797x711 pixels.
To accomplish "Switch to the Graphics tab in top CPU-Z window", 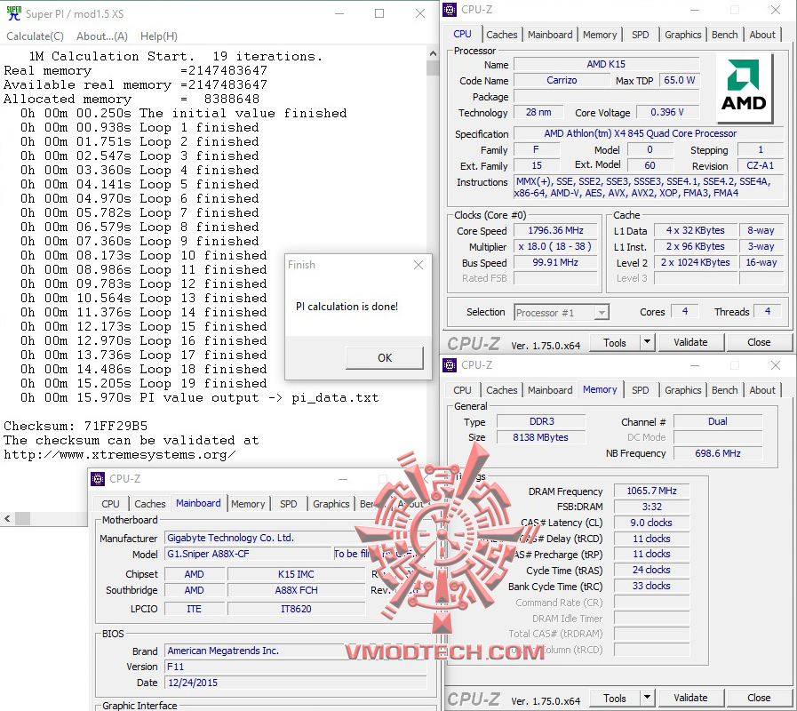I will pos(682,35).
